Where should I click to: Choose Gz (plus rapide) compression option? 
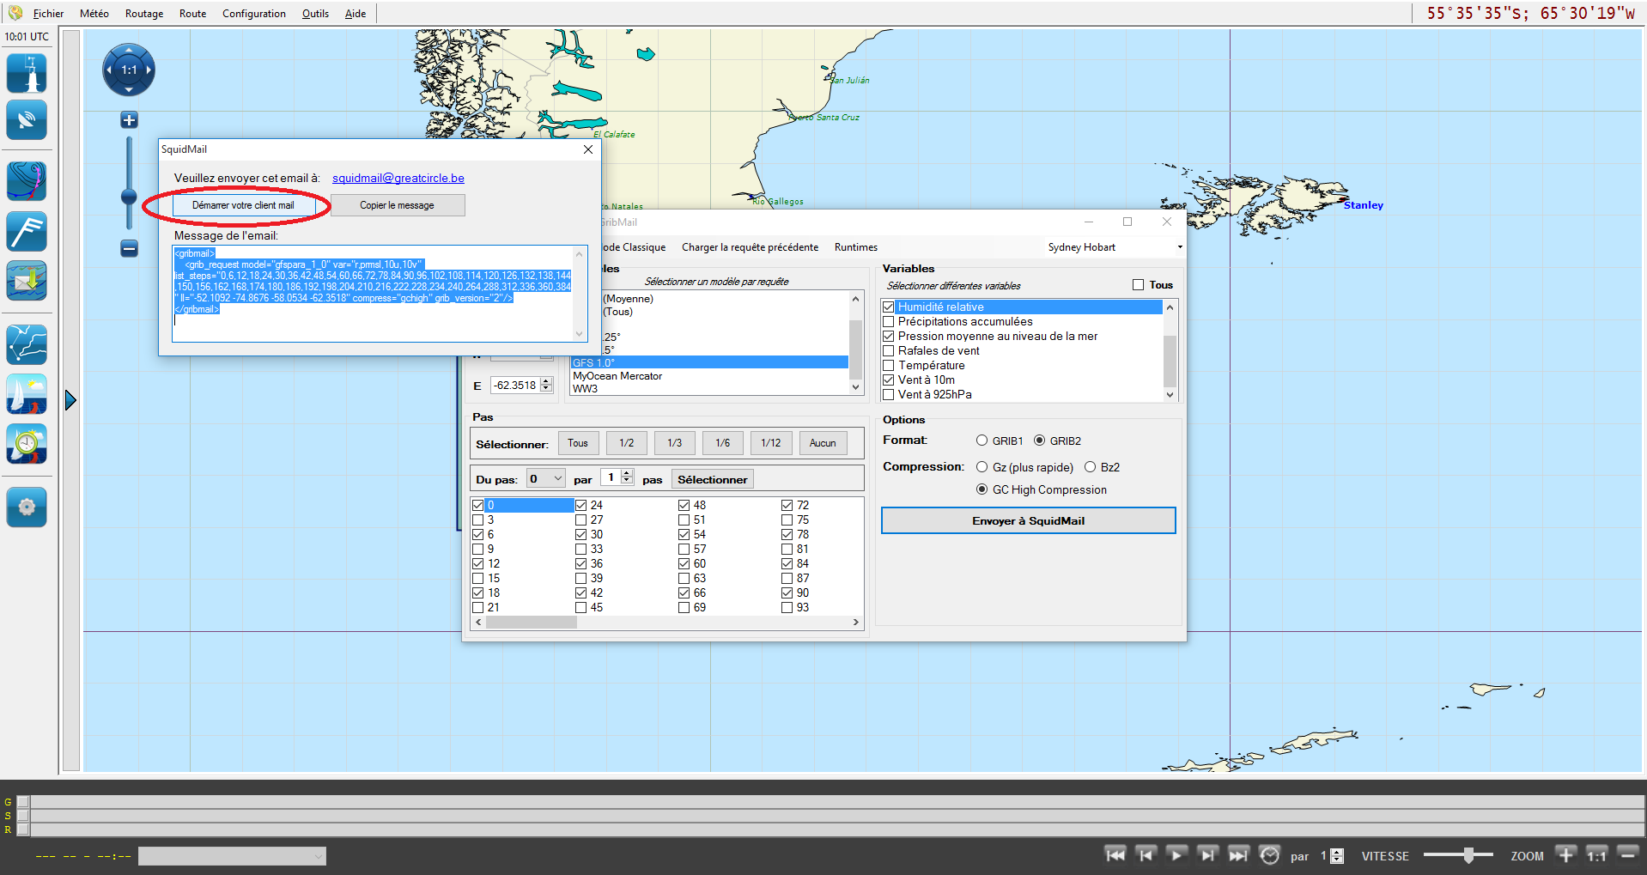tap(982, 467)
